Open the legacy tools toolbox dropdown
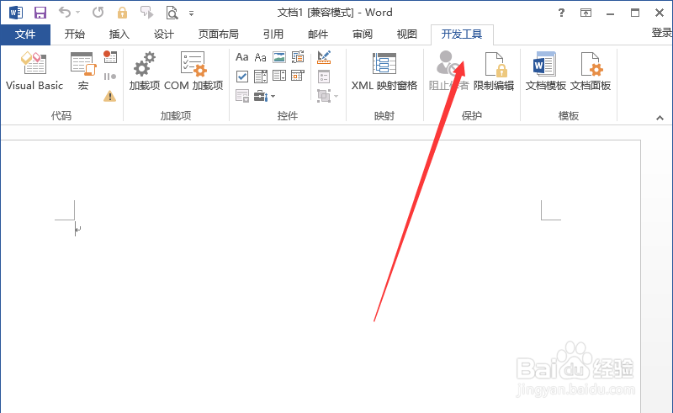 [x=264, y=96]
